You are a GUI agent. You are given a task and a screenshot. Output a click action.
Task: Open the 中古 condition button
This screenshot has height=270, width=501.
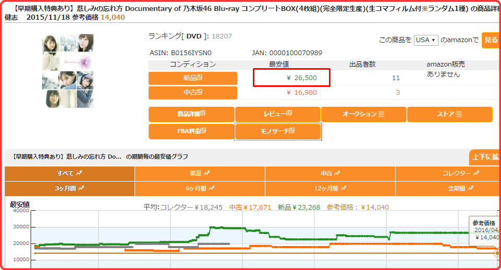(x=193, y=93)
